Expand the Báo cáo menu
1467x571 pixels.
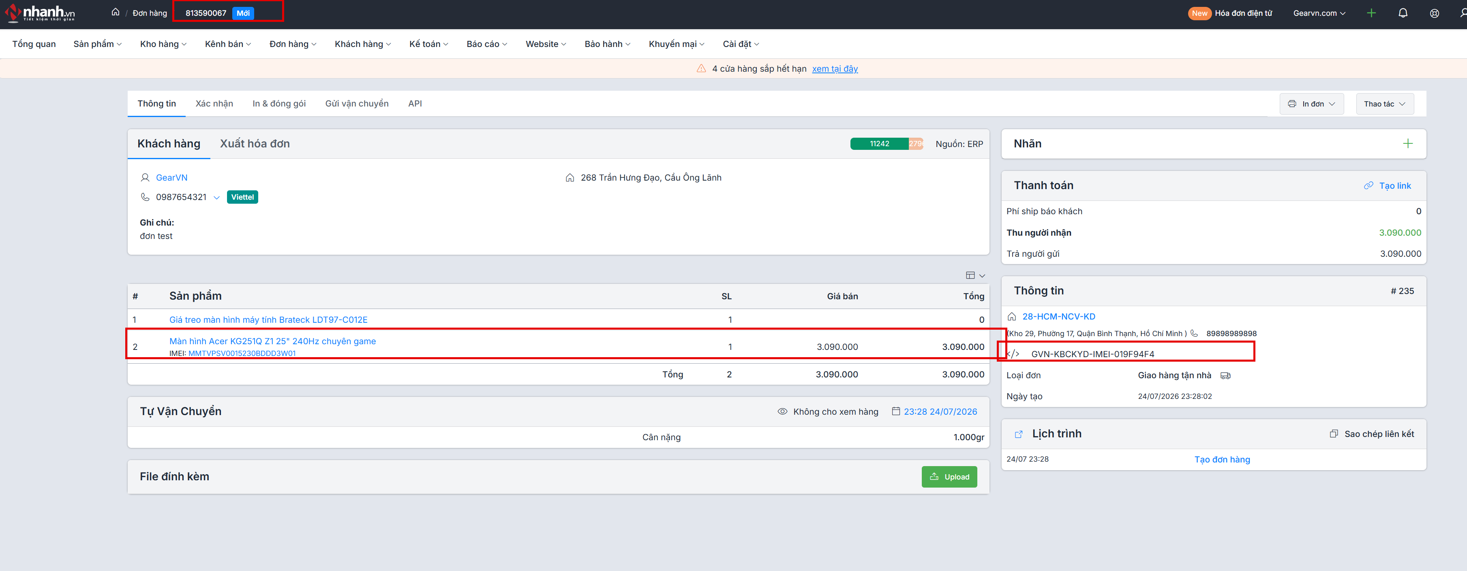486,45
